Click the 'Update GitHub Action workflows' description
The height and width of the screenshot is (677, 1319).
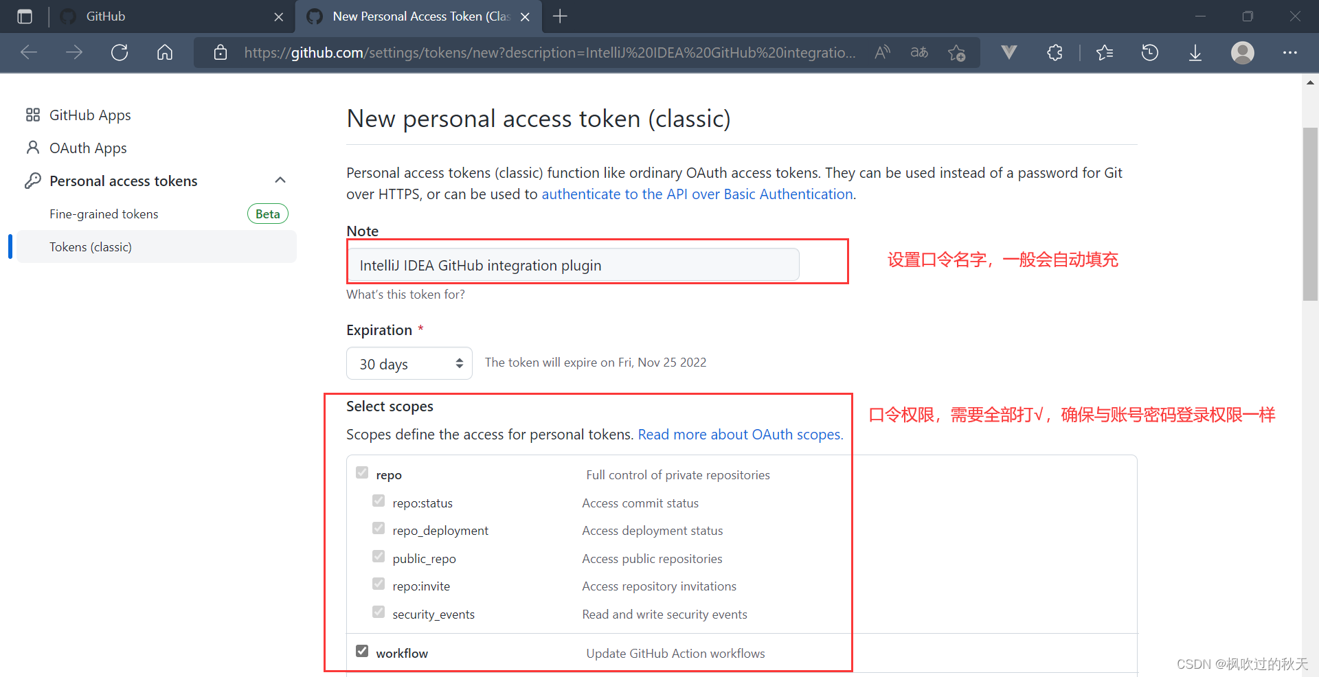[675, 654]
